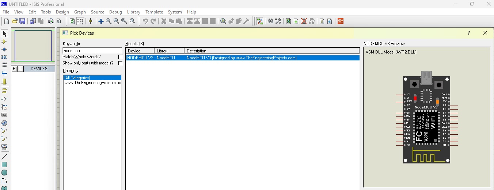Screen dimensions: 494x190
Task: Select the Selection Mode arrow tool
Action: (4, 33)
